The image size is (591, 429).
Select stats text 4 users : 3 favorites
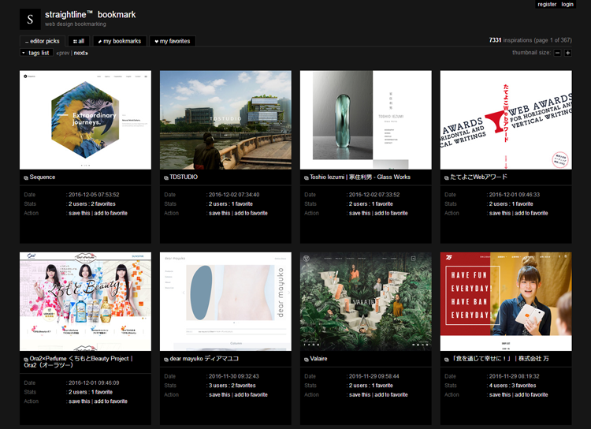513,386
